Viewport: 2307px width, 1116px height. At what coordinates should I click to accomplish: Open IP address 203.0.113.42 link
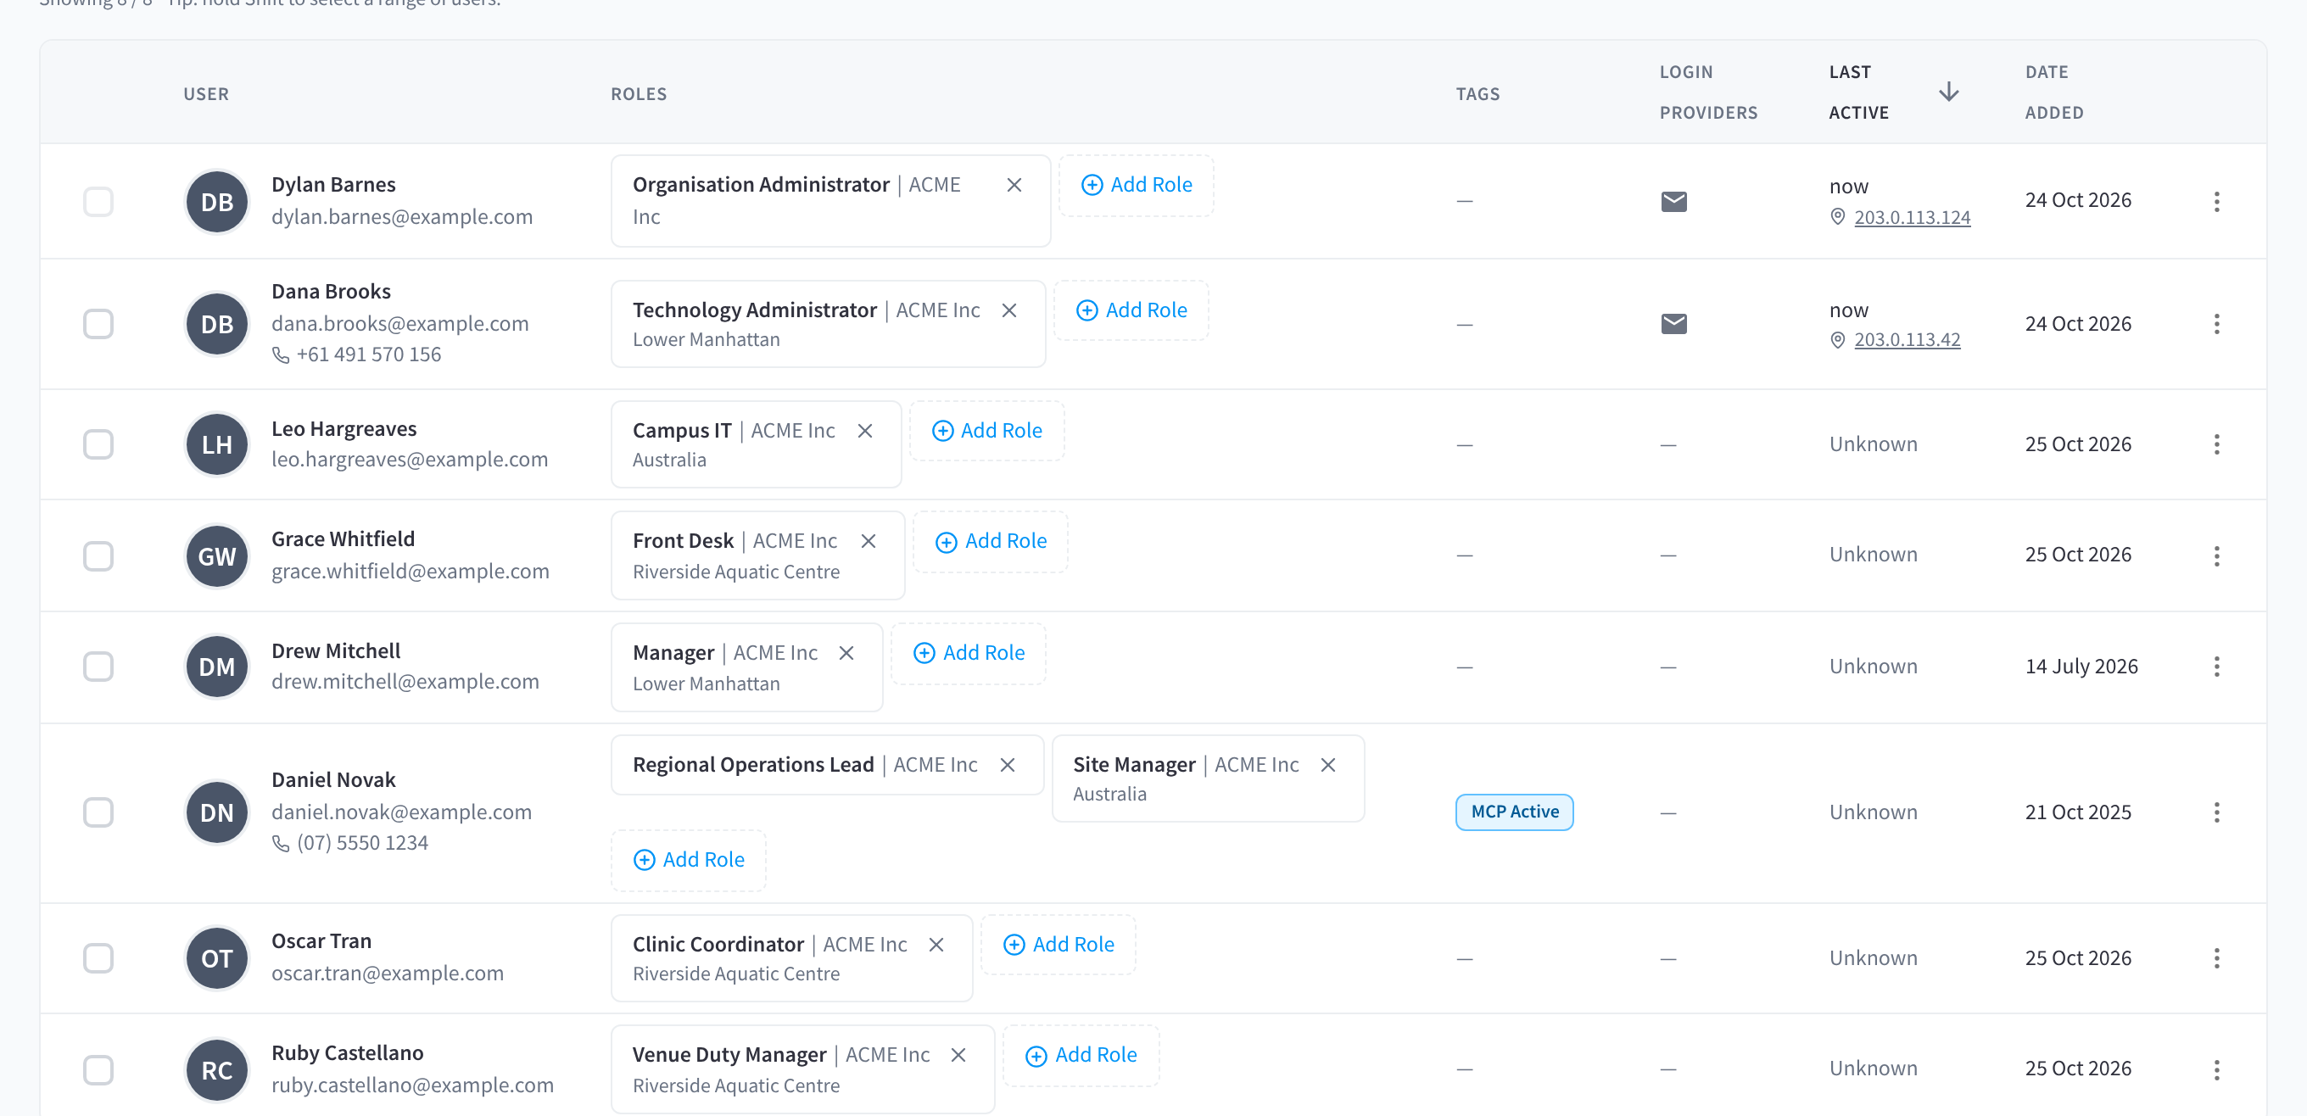pos(1907,340)
